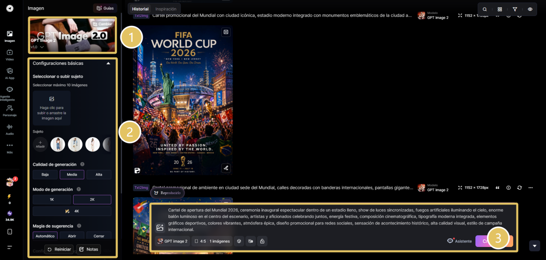This screenshot has width=546, height=260.
Task: Select 1K generation mode
Action: tap(52, 200)
